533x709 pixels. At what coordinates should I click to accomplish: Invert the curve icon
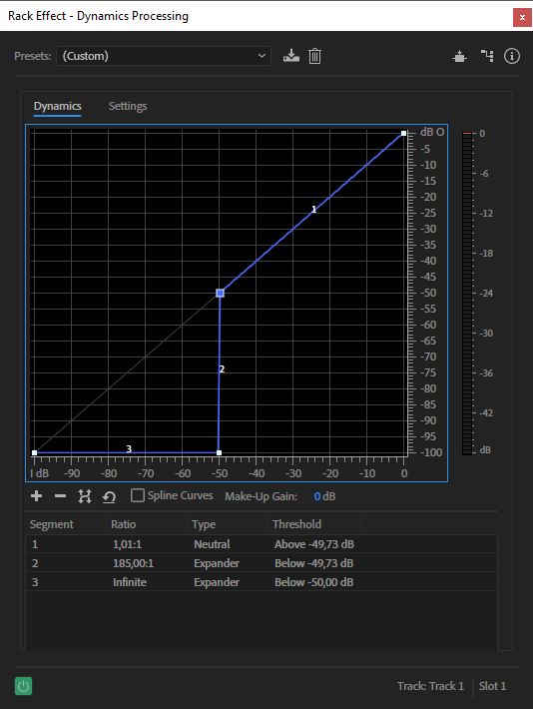(x=85, y=496)
